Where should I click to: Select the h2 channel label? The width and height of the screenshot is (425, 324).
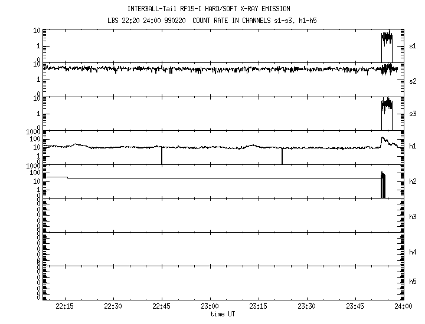413,181
